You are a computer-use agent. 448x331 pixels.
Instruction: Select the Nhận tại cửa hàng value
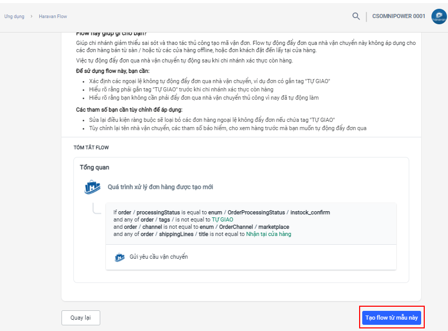pos(269,234)
